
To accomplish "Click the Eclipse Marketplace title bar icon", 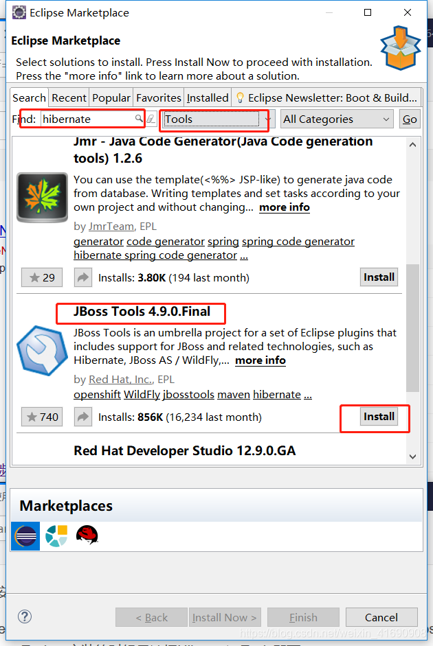I will point(19,12).
